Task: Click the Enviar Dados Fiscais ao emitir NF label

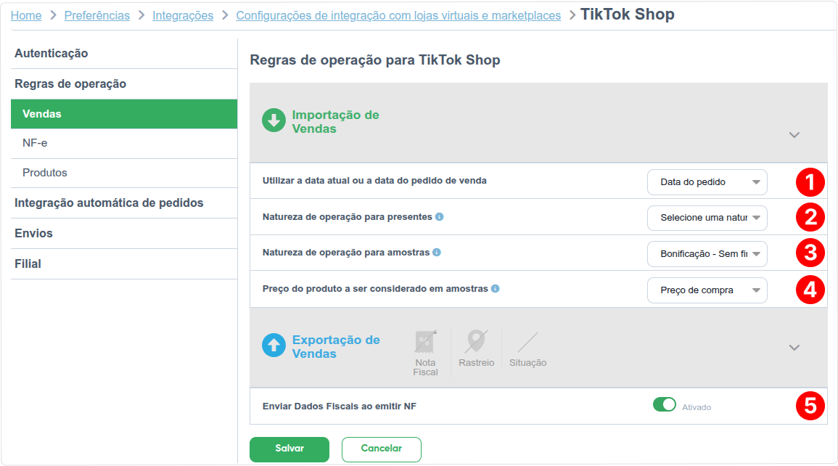Action: click(x=340, y=406)
